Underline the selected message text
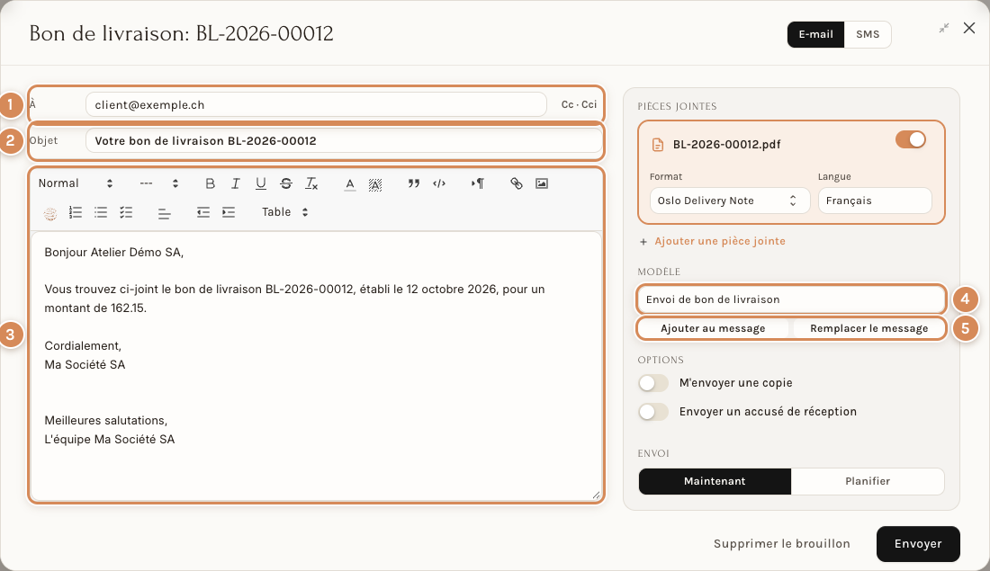This screenshot has height=571, width=990. tap(261, 183)
